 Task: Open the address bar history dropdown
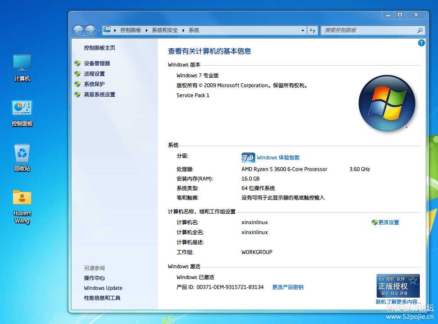coord(303,30)
